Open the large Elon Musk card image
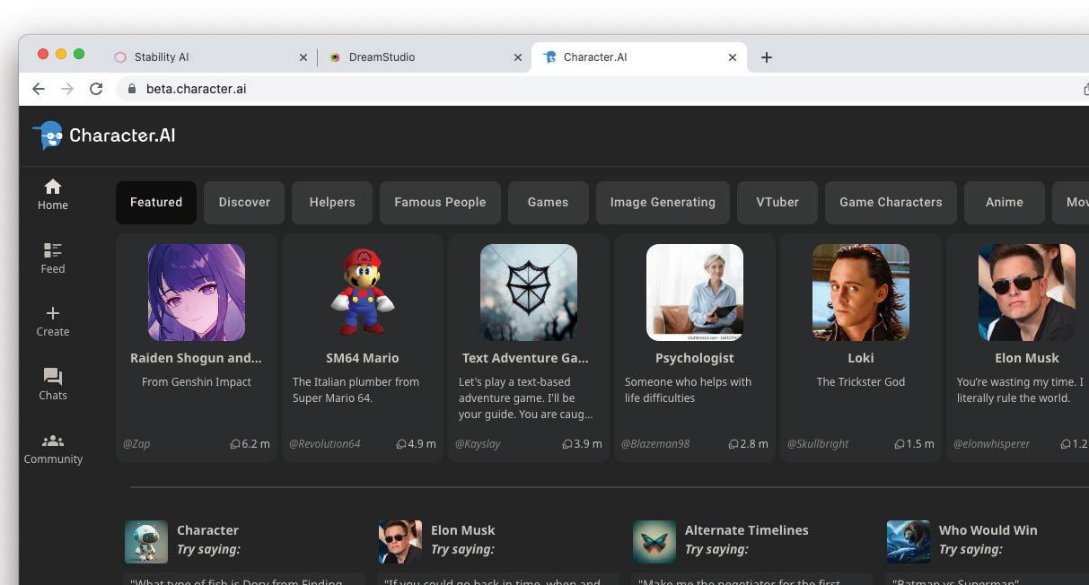This screenshot has width=1089, height=585. pyautogui.click(x=1027, y=292)
